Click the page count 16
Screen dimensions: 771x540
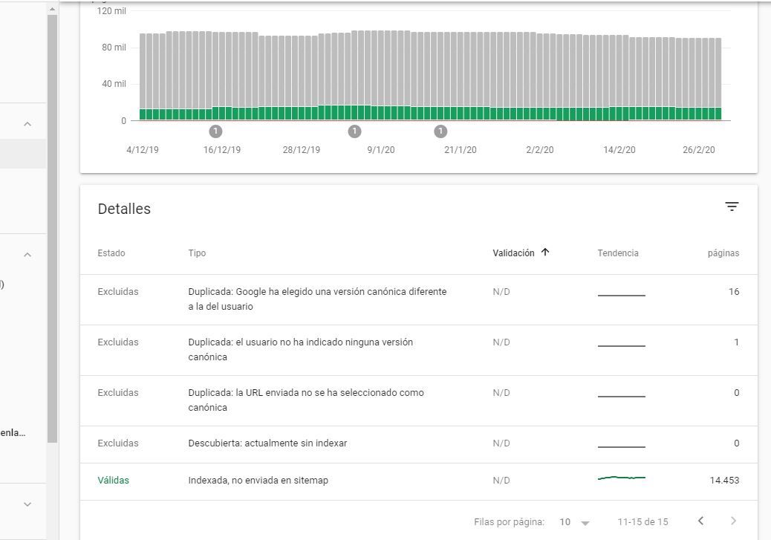[734, 292]
